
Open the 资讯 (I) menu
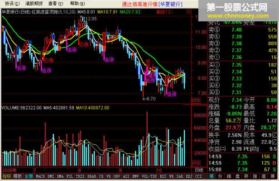click(x=12, y=3)
